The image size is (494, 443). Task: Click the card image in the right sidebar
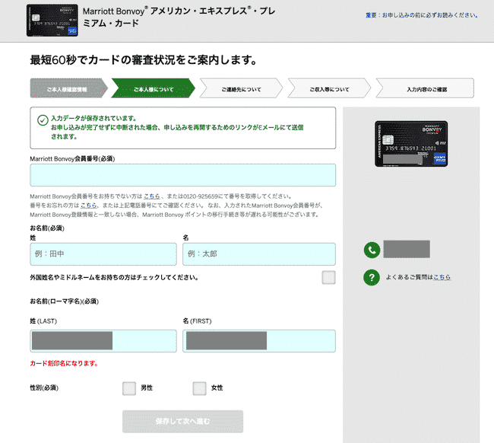[x=411, y=145]
